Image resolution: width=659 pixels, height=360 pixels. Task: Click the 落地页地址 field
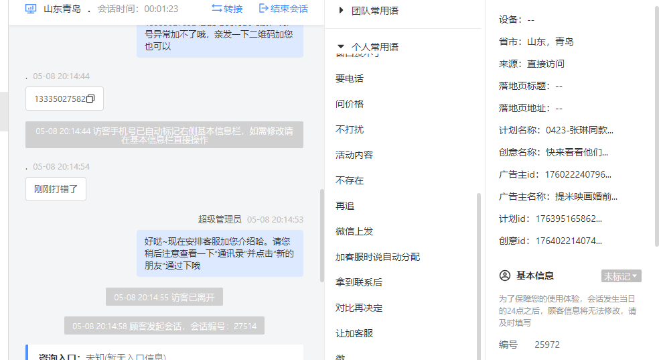(530, 108)
